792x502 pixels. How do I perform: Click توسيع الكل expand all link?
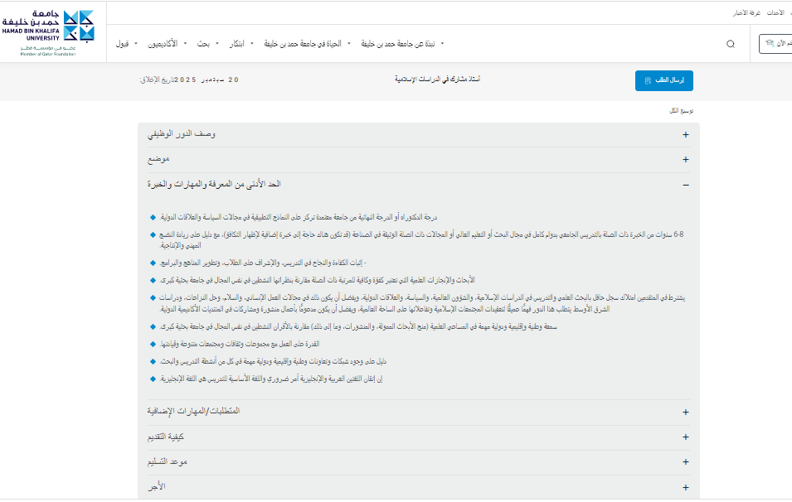(x=682, y=110)
